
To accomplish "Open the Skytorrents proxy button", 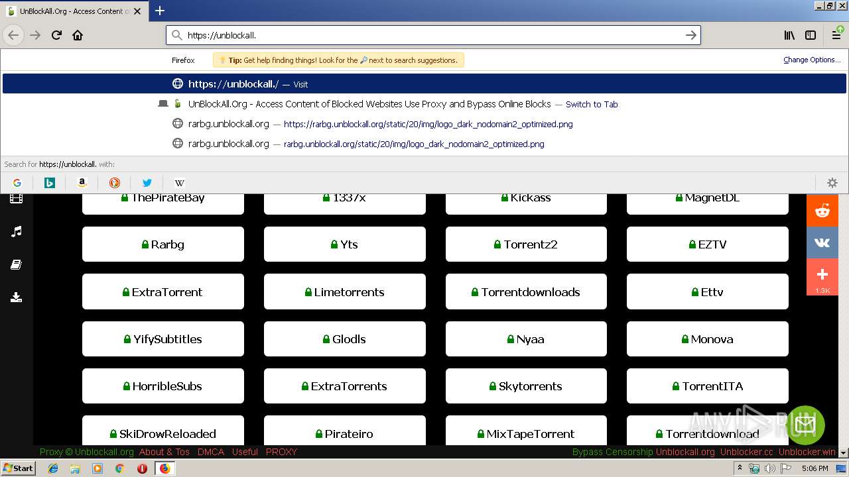I will pos(526,386).
